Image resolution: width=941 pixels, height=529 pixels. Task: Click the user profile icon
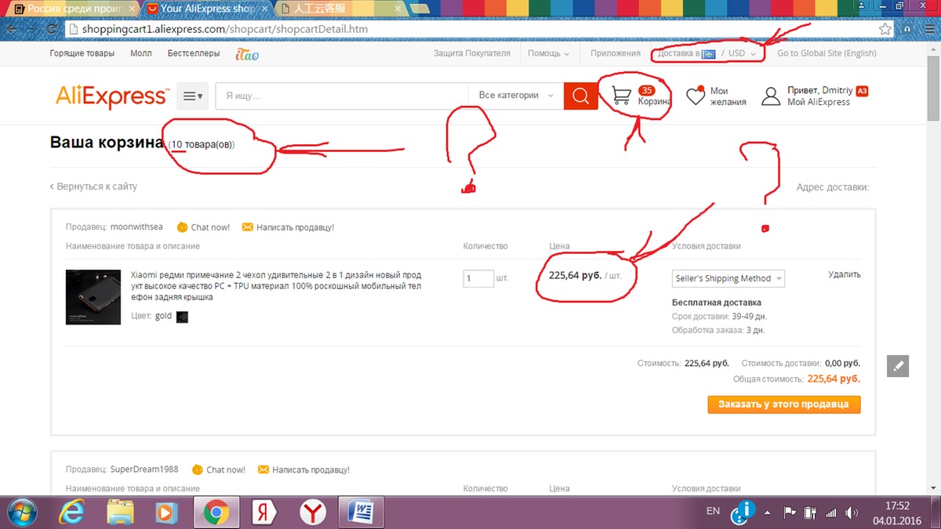point(772,96)
